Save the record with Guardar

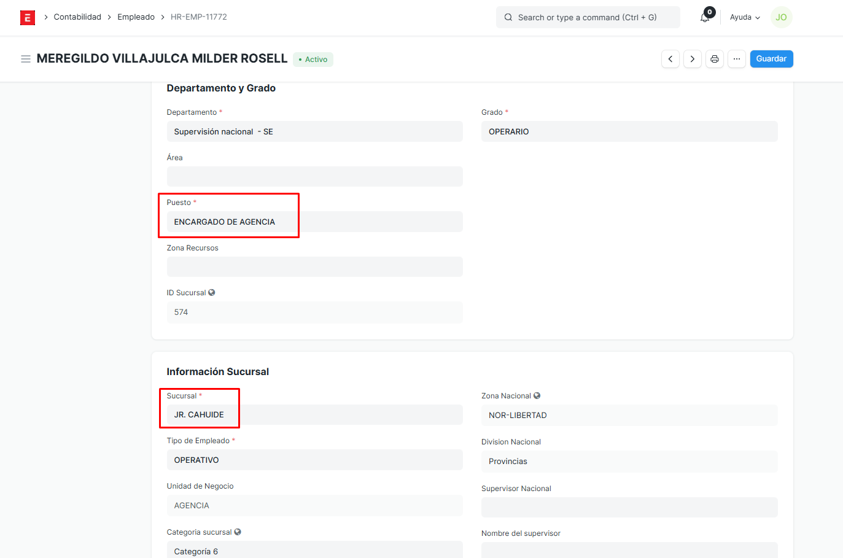771,59
